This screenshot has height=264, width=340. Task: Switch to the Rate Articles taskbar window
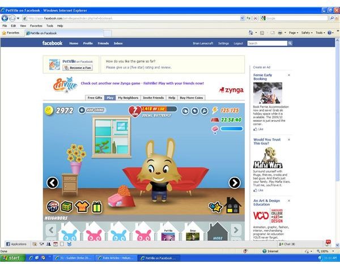click(117, 258)
